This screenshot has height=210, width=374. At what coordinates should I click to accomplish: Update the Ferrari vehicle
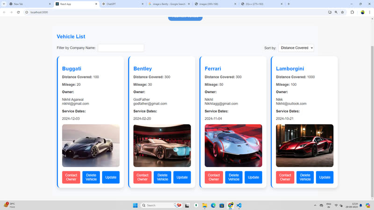pos(253,177)
